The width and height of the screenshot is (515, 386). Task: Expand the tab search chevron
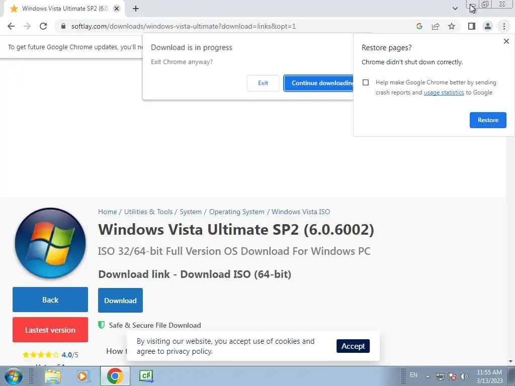pos(455,9)
